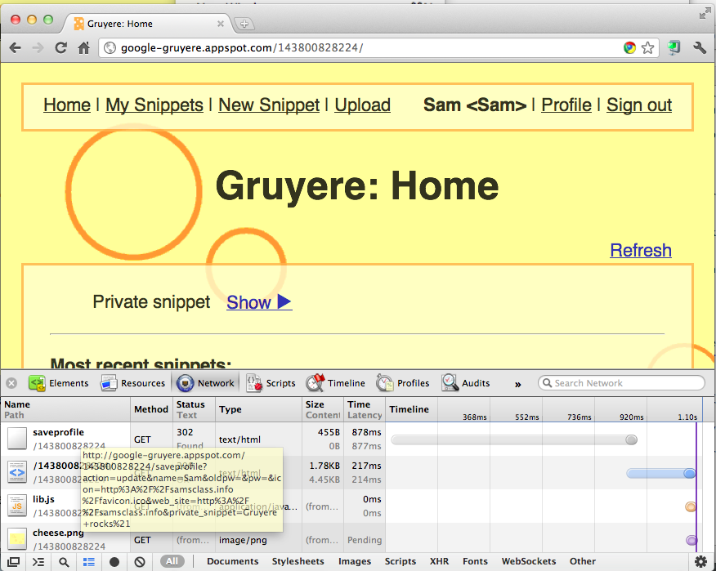Click the Refresh link
Screen dimensions: 716x571
tap(641, 250)
